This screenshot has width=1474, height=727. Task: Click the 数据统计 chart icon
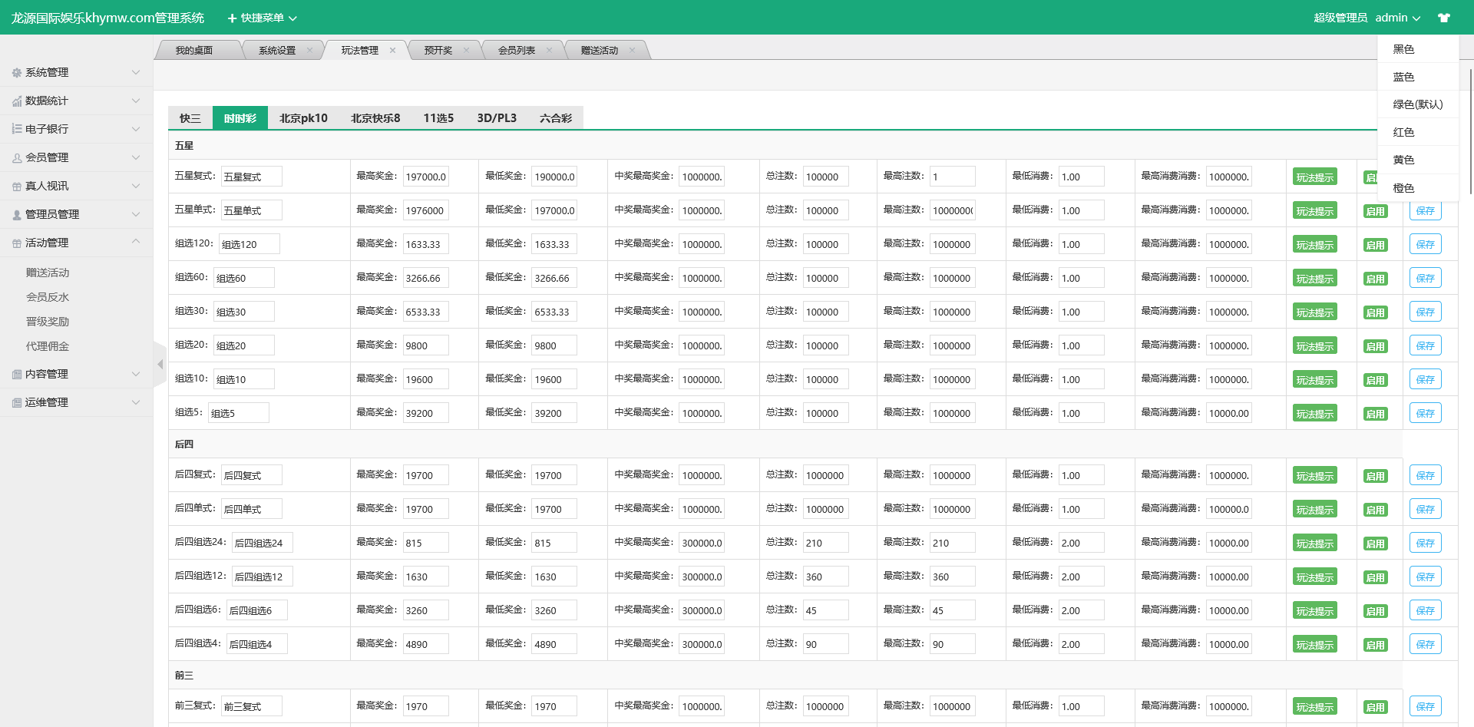(17, 101)
